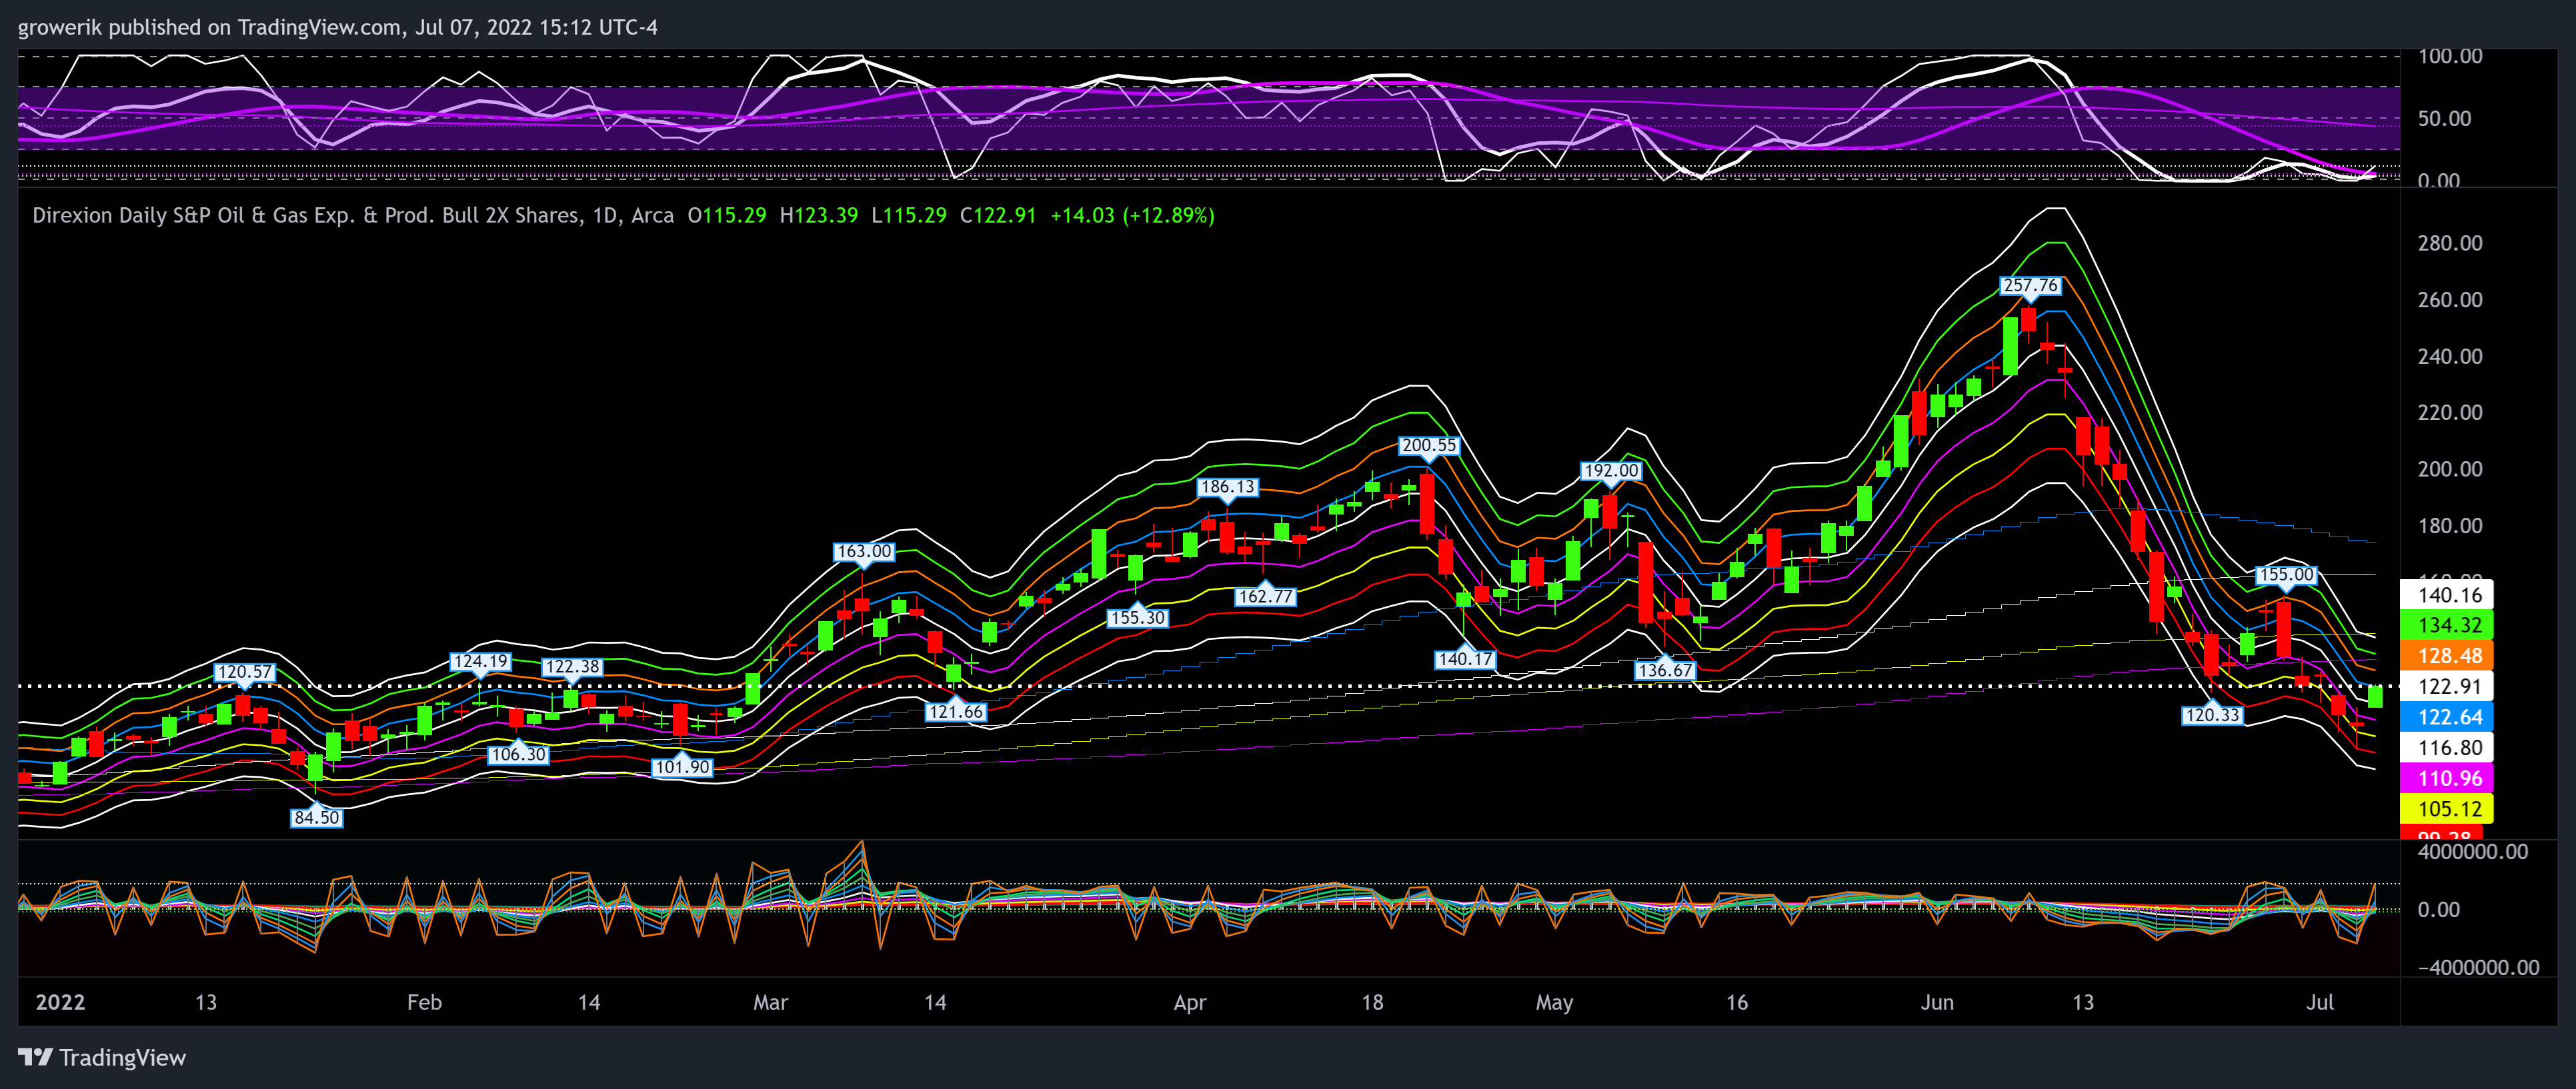
Task: Click the 101.90 price label
Action: point(682,767)
